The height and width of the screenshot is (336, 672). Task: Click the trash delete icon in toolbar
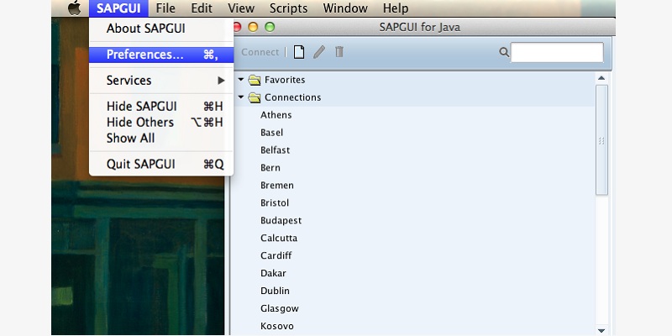339,52
